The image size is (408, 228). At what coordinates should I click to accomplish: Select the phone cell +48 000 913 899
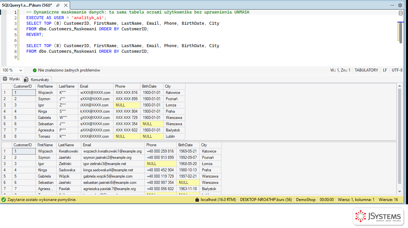161,157
